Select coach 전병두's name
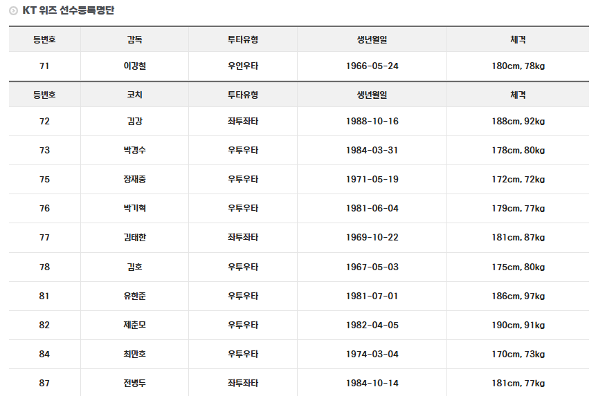596x396 pixels. click(134, 384)
